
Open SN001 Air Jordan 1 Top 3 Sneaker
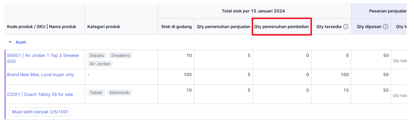click(x=43, y=58)
